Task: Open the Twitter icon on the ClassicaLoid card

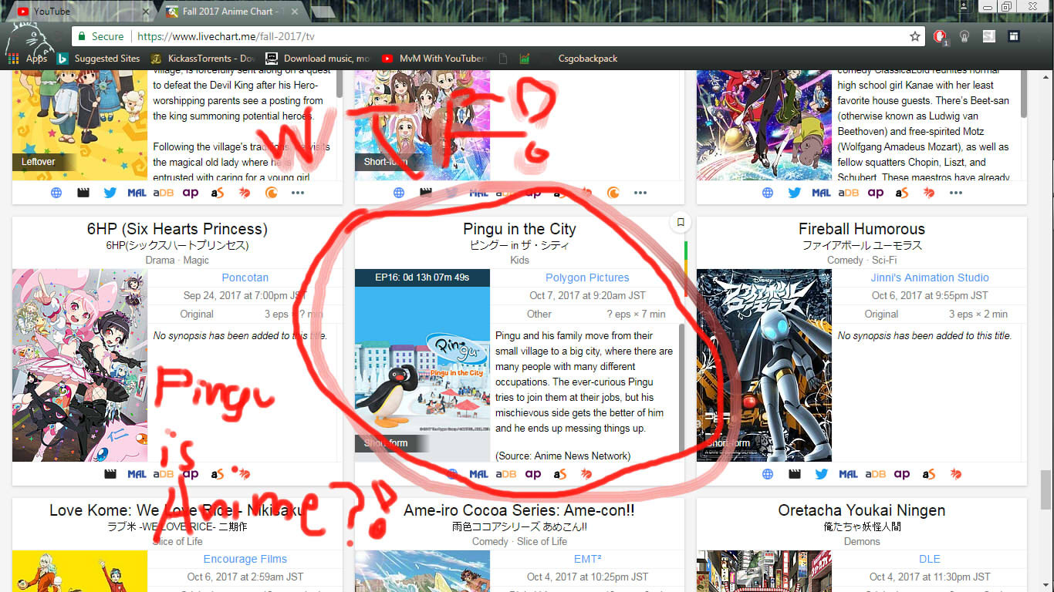Action: tap(795, 193)
